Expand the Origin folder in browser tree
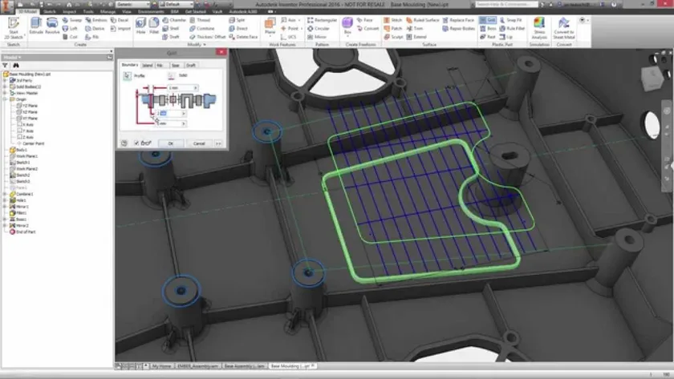 coord(6,99)
